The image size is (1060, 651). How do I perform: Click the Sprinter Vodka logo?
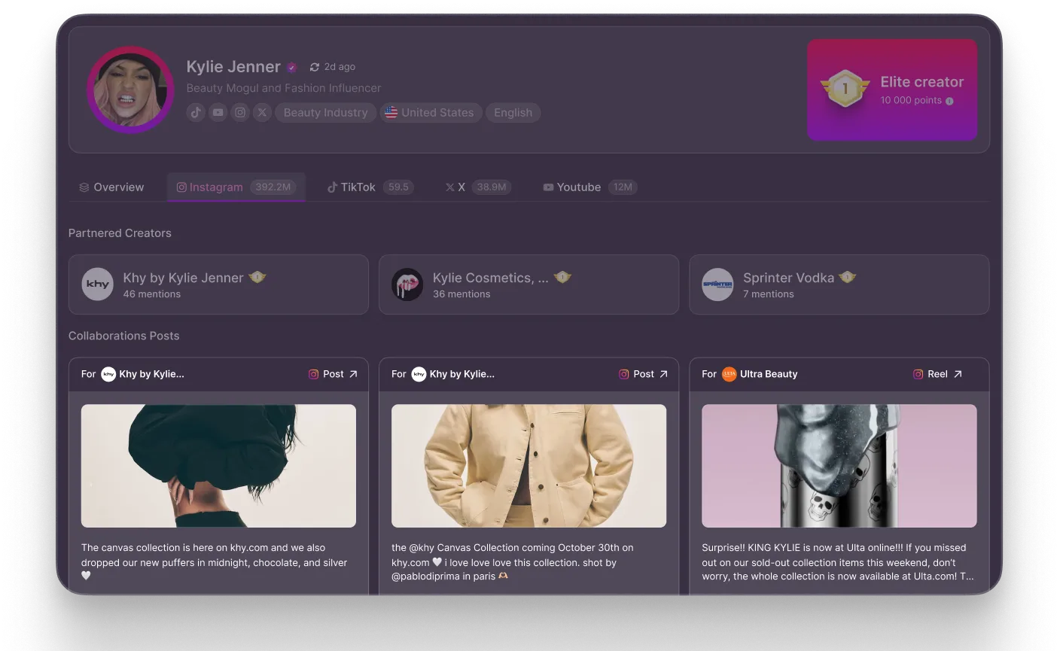pos(717,284)
